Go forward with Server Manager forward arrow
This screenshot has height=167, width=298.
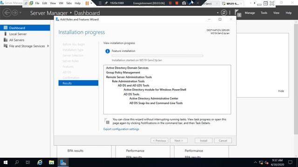click(15, 13)
